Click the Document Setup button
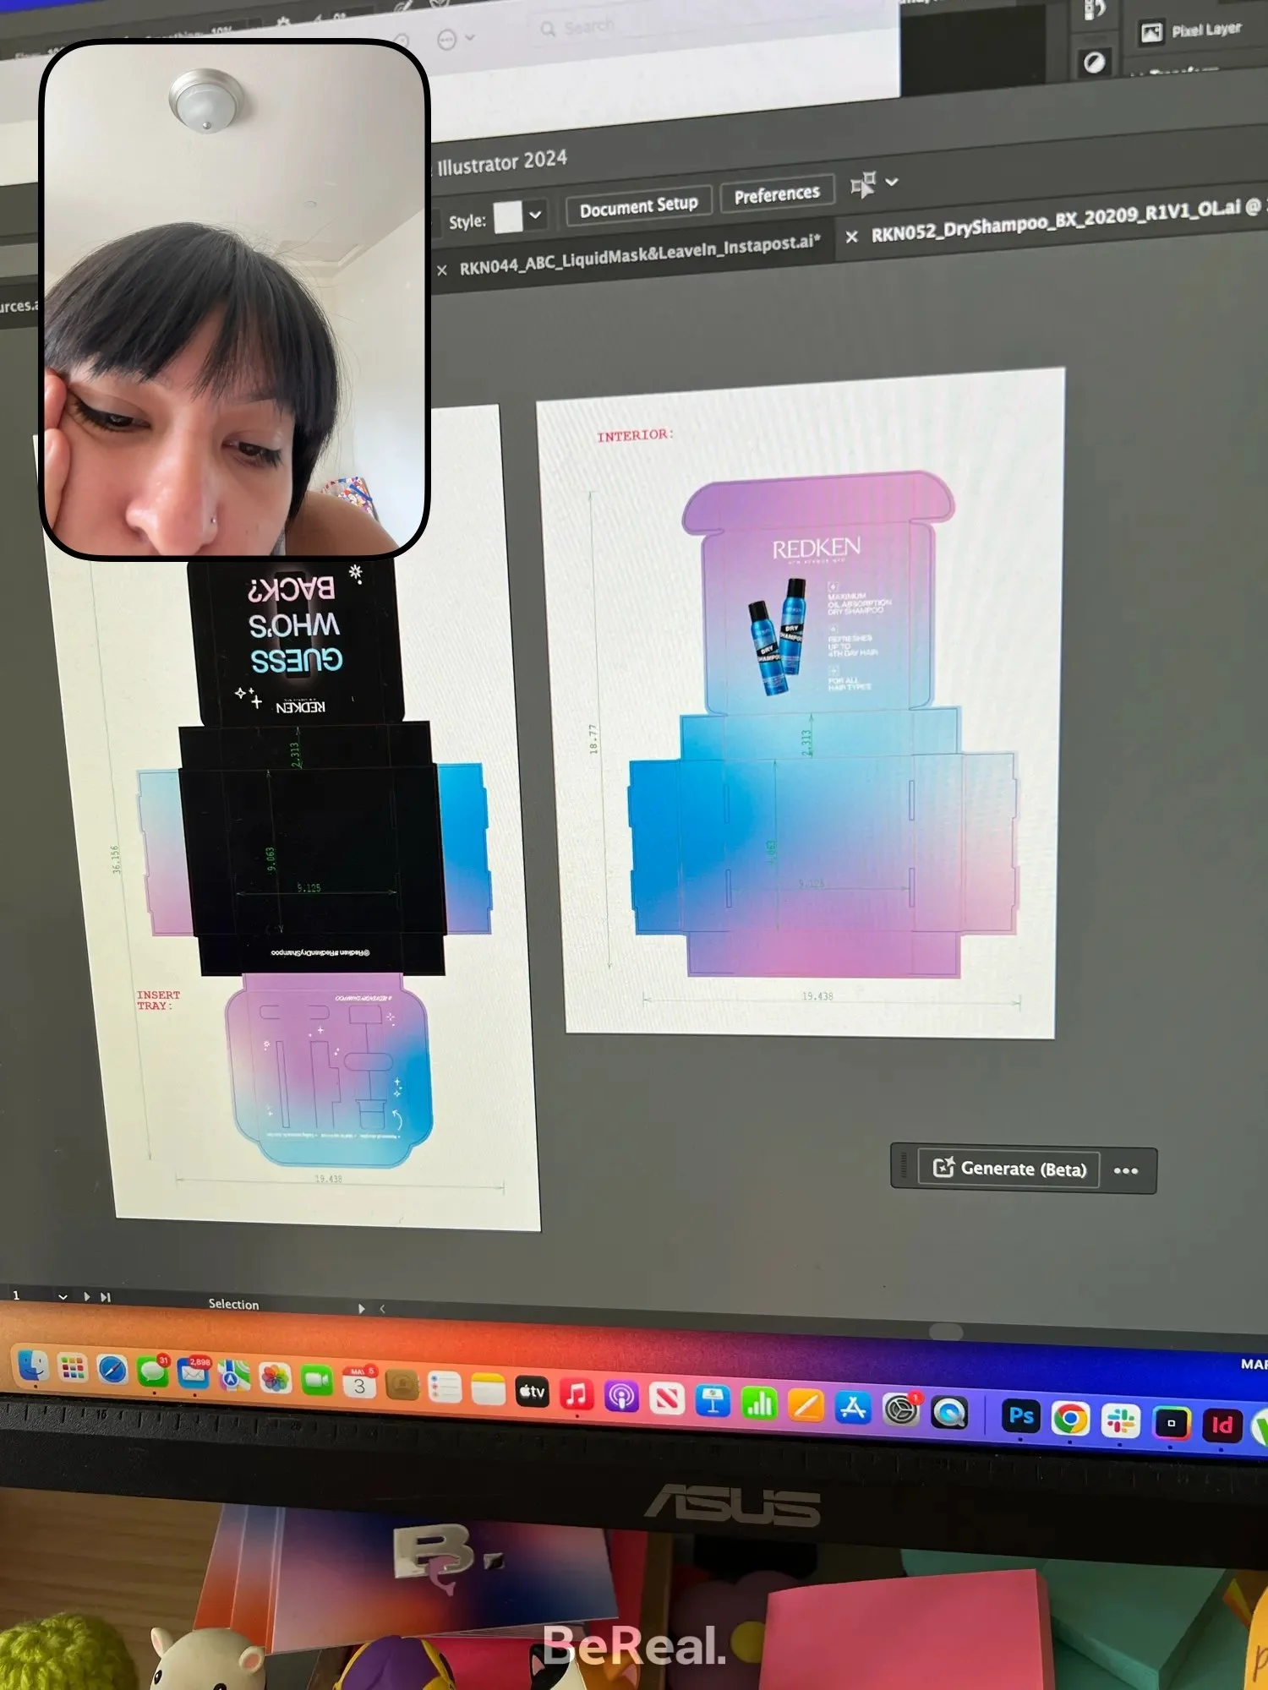 [x=639, y=205]
